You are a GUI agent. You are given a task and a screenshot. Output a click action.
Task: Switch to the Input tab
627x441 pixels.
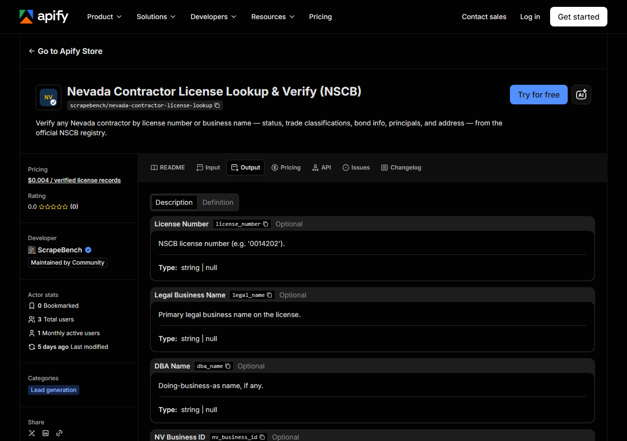pyautogui.click(x=208, y=168)
